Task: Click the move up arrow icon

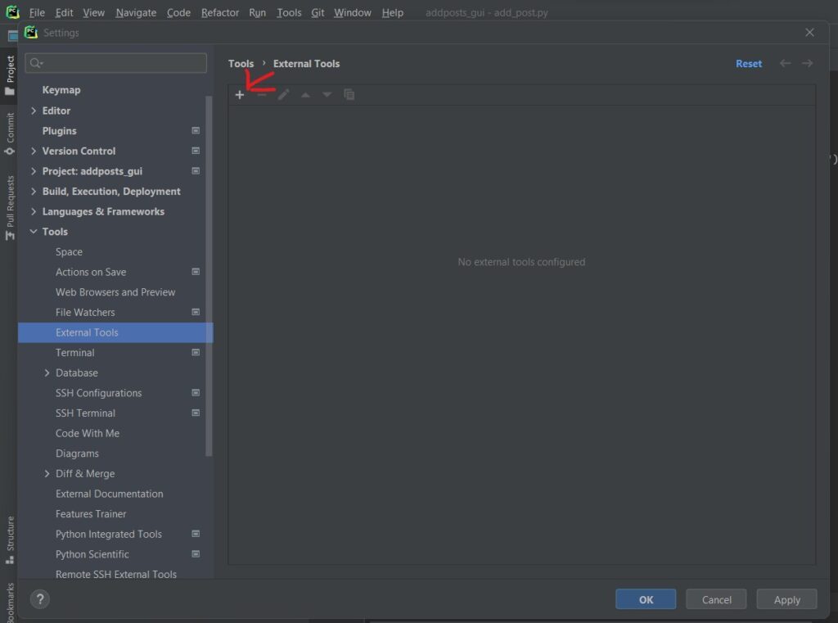Action: click(305, 95)
